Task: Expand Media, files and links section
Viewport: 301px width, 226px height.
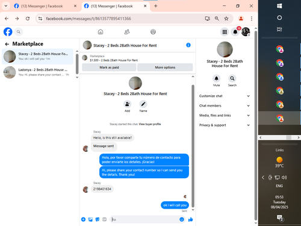Action: tap(225, 115)
